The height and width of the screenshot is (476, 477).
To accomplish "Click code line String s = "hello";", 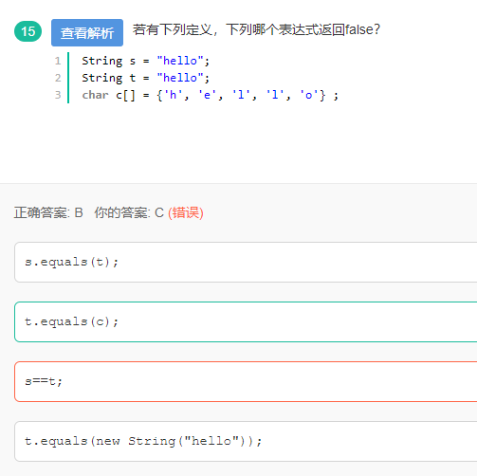I will click(x=145, y=61).
